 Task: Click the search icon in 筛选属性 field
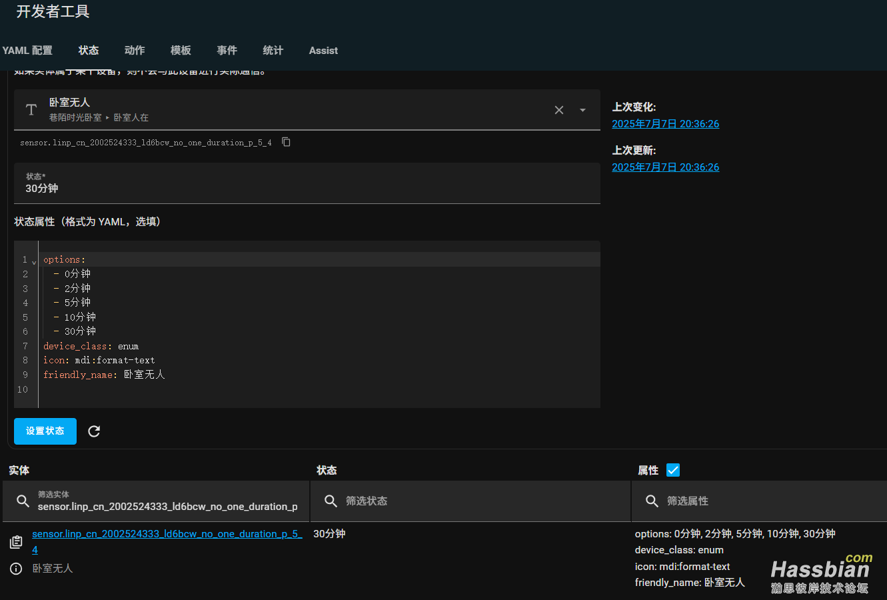652,501
